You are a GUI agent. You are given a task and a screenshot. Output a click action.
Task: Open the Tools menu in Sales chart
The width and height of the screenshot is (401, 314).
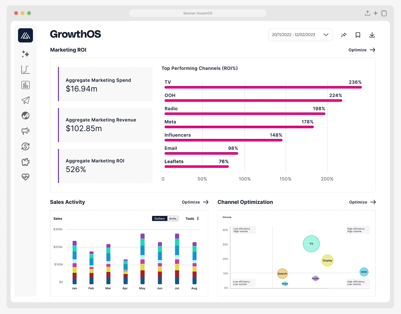pos(192,219)
